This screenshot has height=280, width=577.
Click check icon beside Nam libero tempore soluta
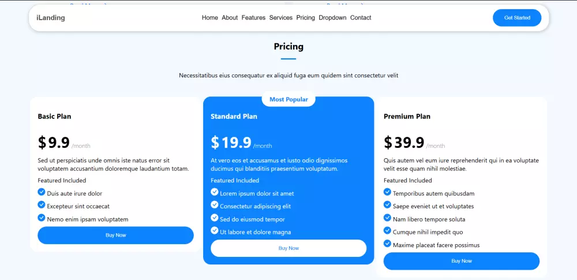pyautogui.click(x=388, y=218)
